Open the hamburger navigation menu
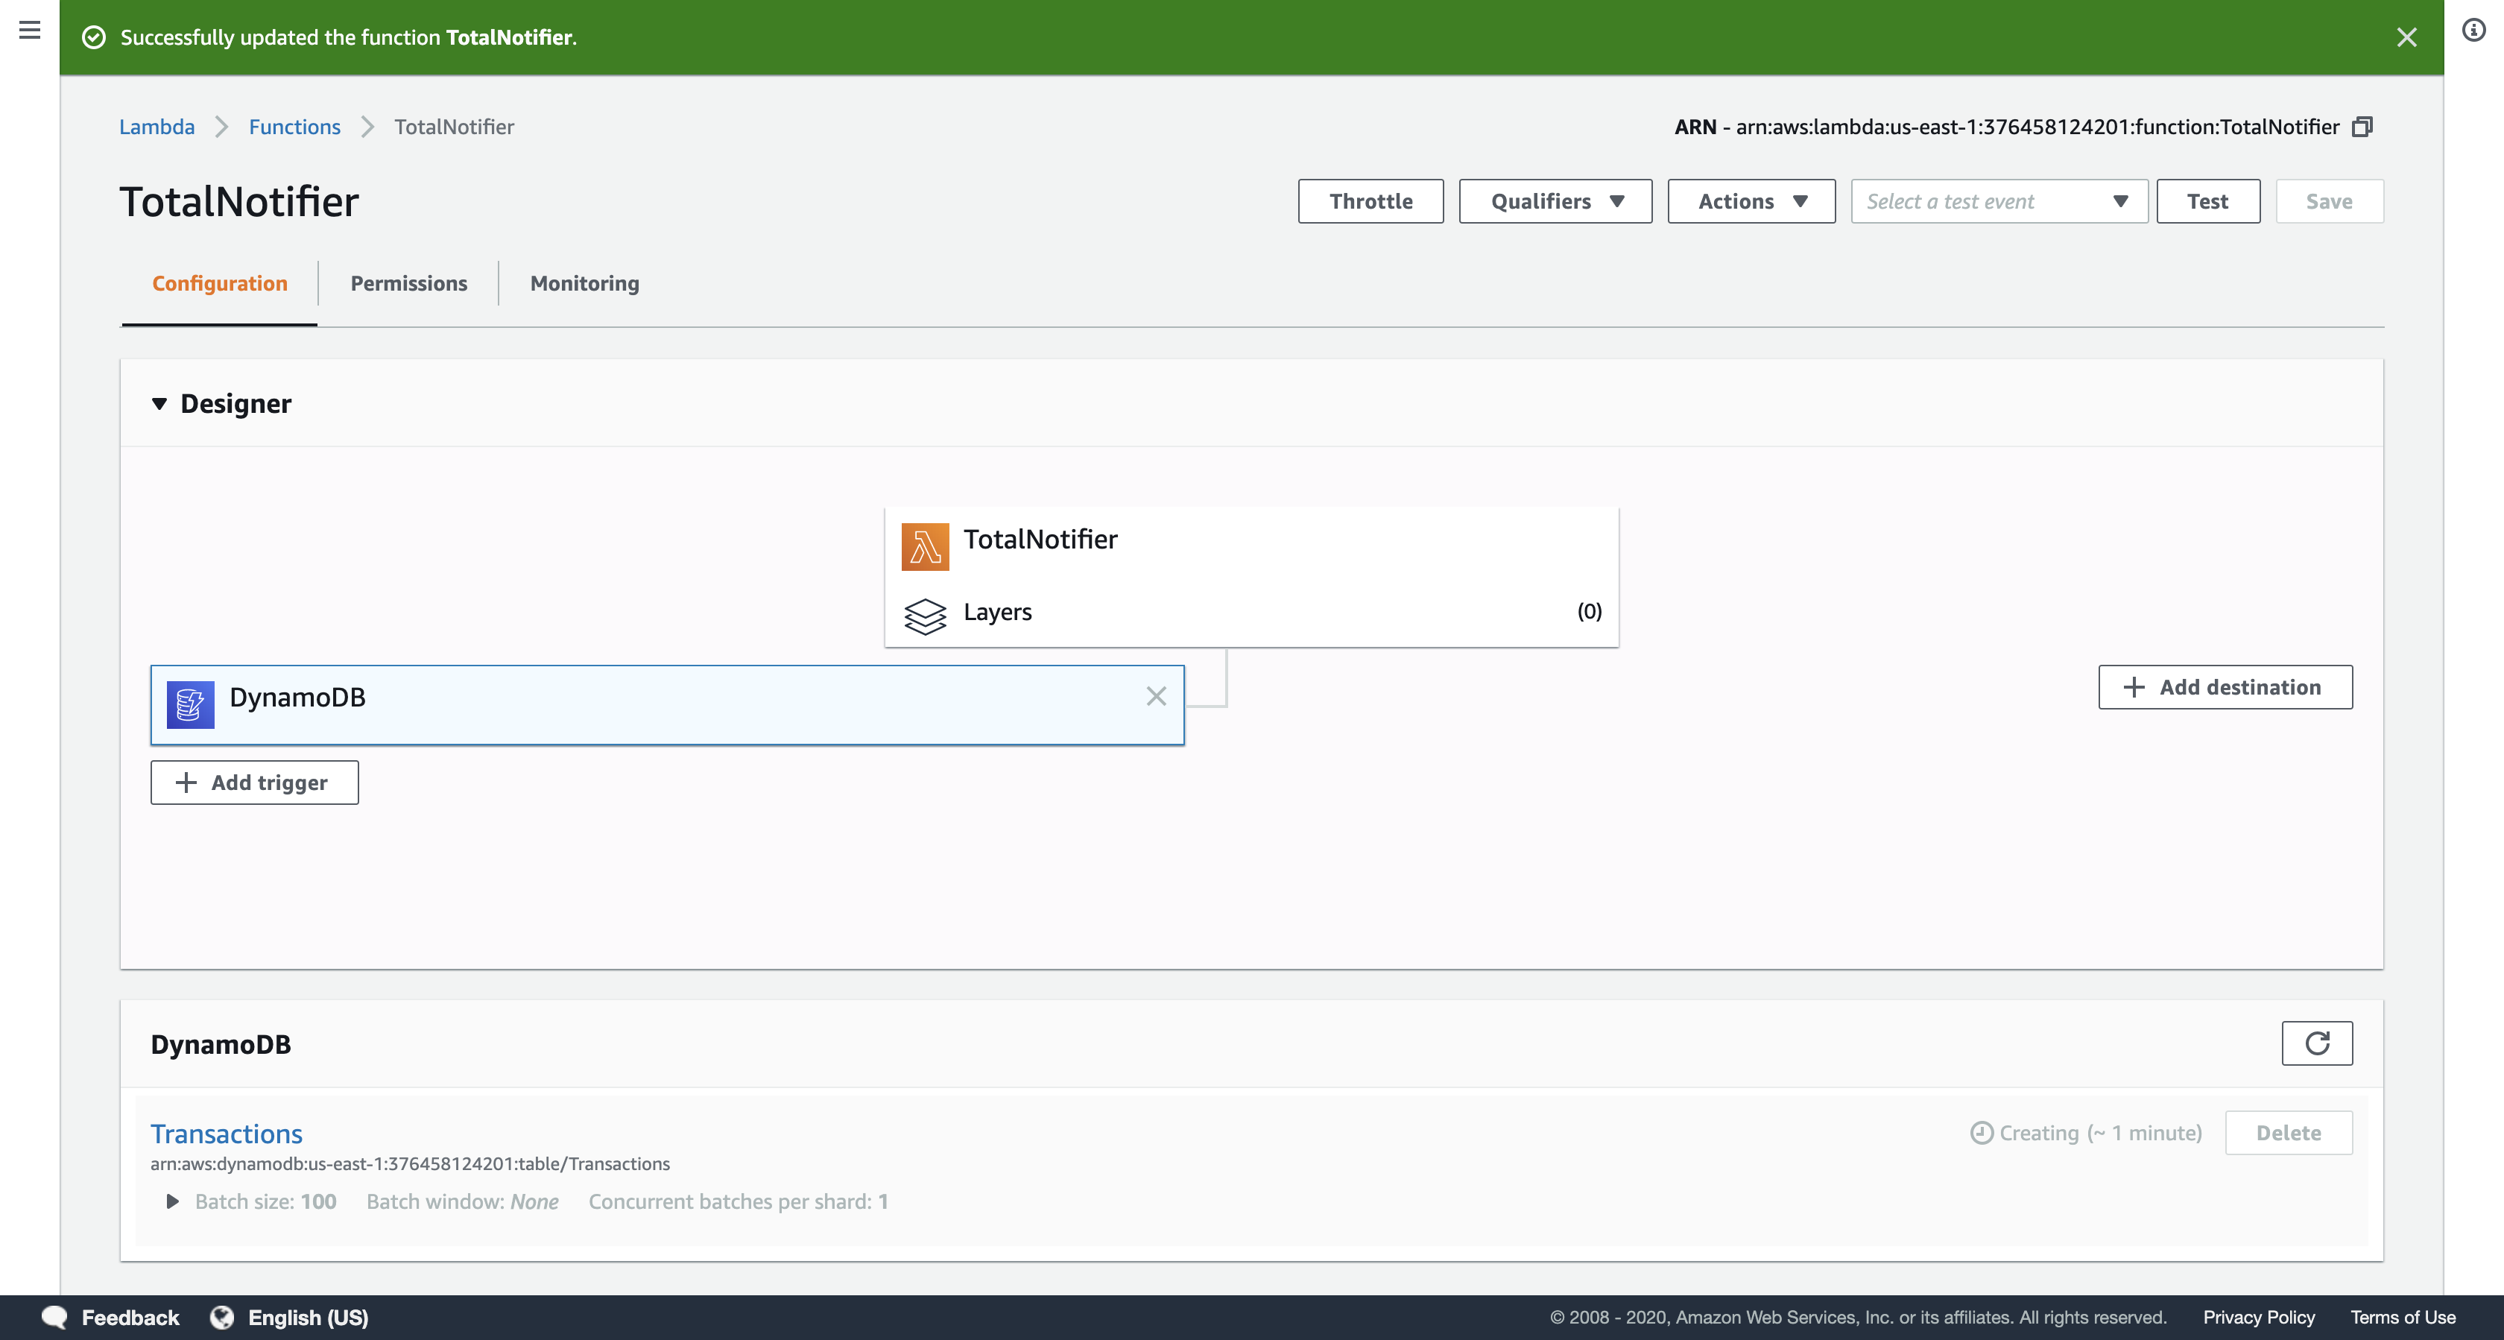2504x1340 pixels. pyautogui.click(x=29, y=30)
